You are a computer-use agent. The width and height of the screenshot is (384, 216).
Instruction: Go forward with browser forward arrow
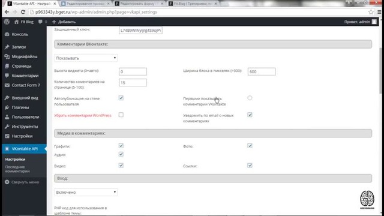coord(14,12)
